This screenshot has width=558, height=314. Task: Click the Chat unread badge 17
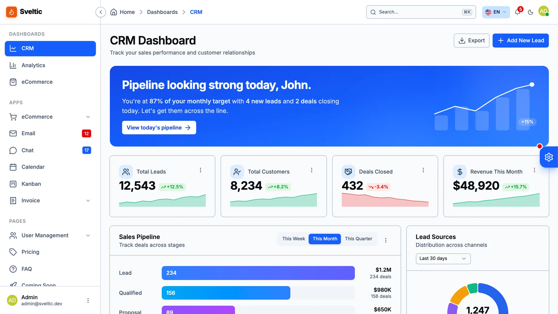point(86,150)
